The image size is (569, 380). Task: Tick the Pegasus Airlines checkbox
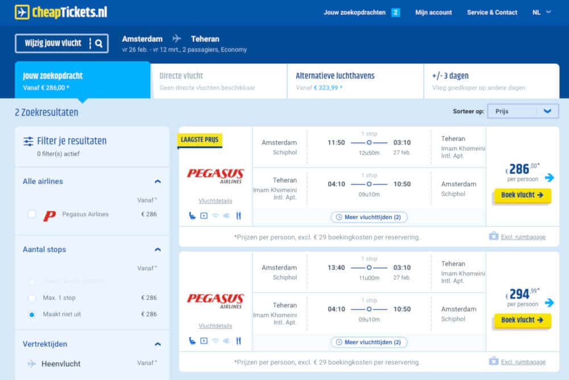(x=32, y=214)
